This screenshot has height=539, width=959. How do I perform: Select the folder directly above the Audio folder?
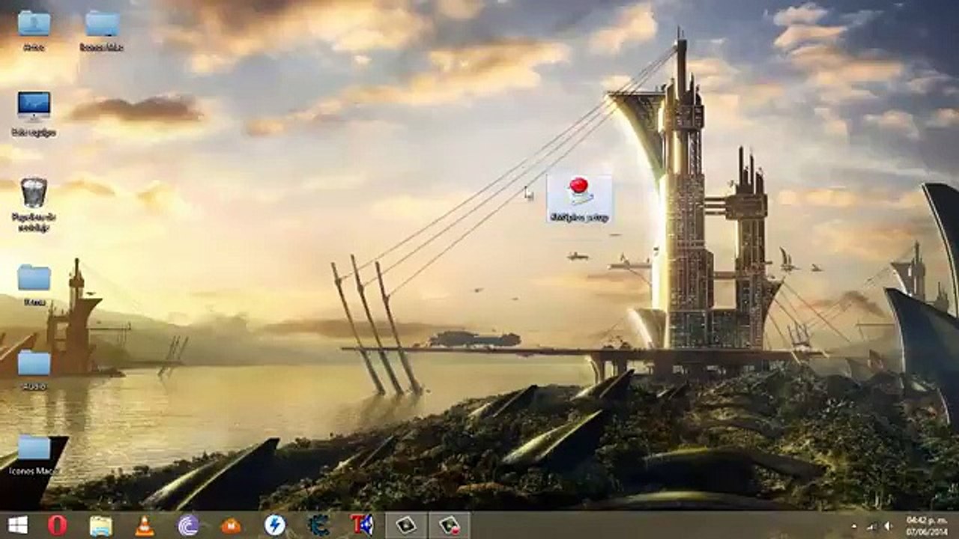coord(34,284)
